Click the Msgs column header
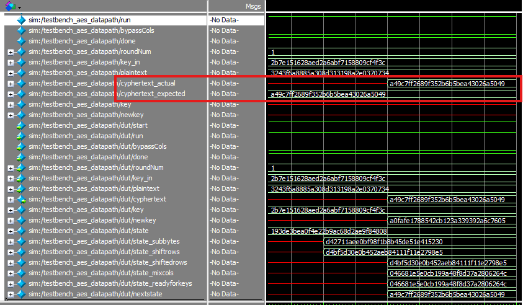This screenshot has height=305, width=523. [x=253, y=6]
